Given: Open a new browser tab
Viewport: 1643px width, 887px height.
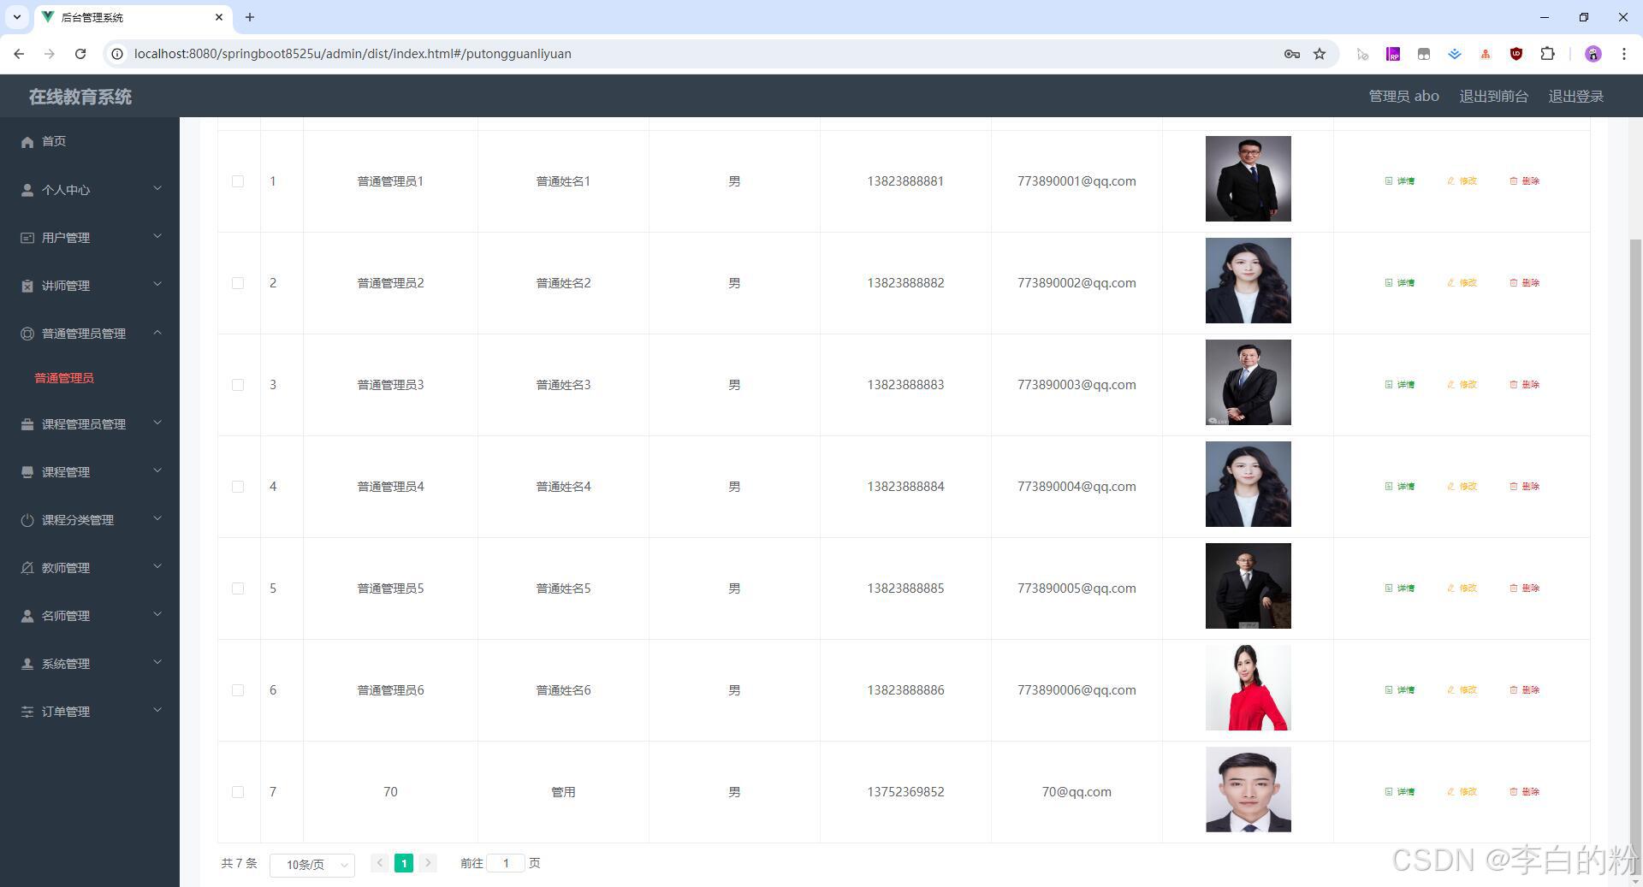Looking at the screenshot, I should pos(250,17).
